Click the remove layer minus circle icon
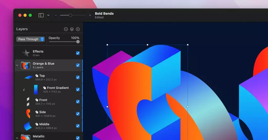This screenshot has height=140, width=268. tap(66, 29)
